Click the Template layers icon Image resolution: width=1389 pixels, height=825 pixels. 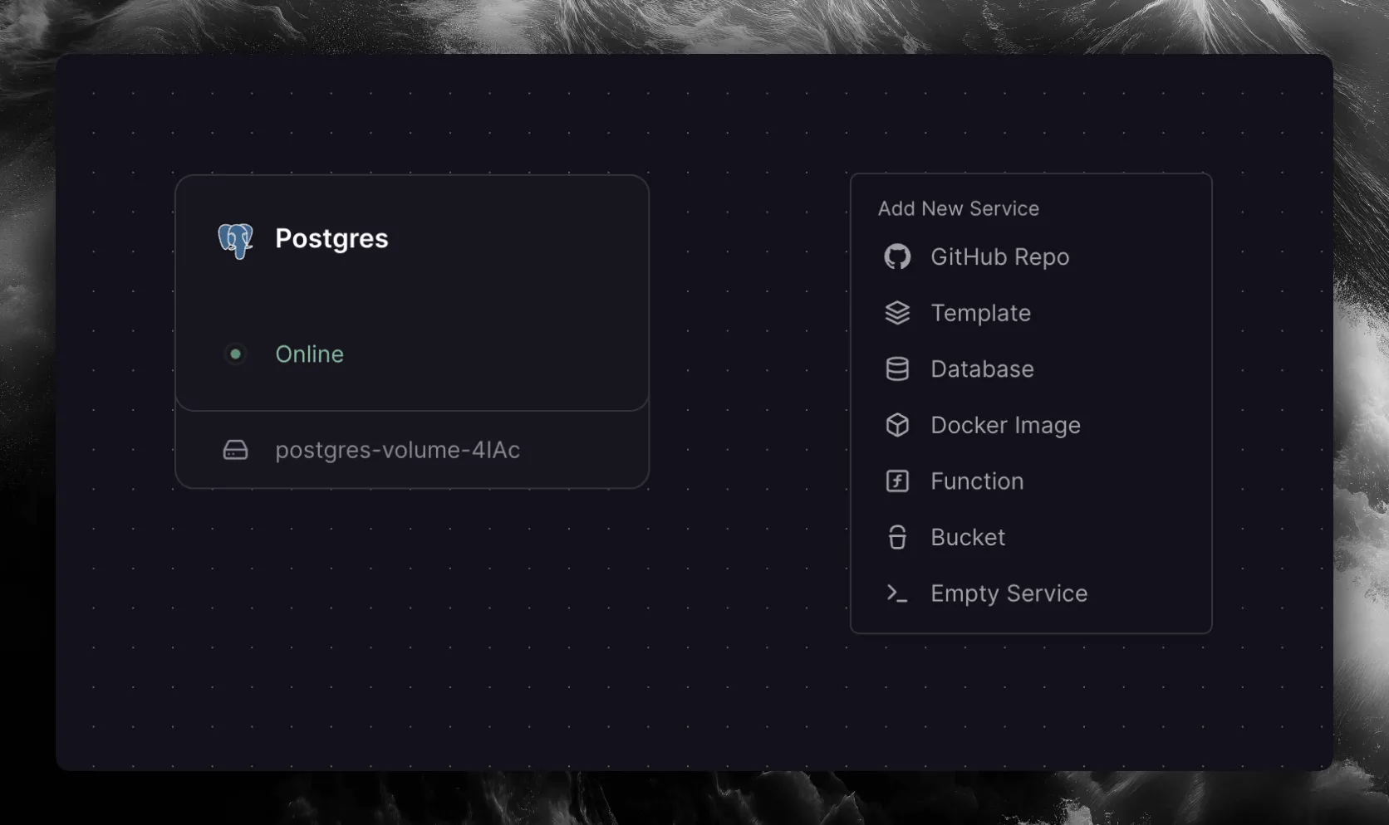[897, 313]
